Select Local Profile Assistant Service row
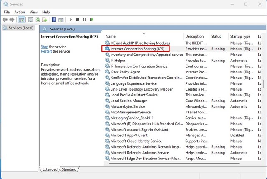 point(134,95)
